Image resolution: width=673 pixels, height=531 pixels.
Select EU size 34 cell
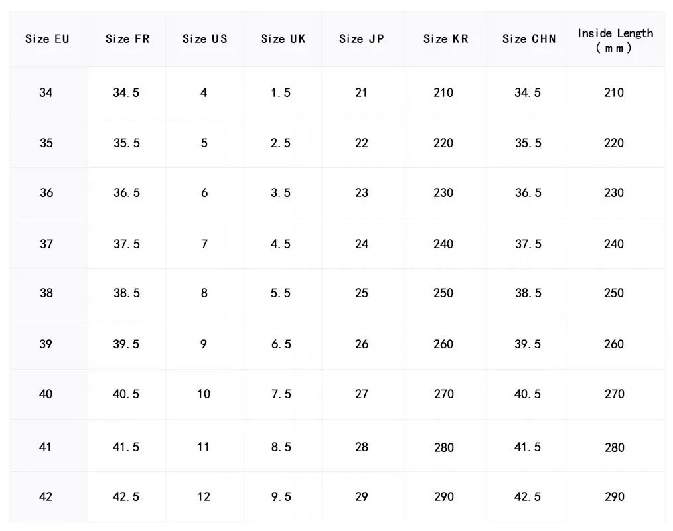click(46, 93)
